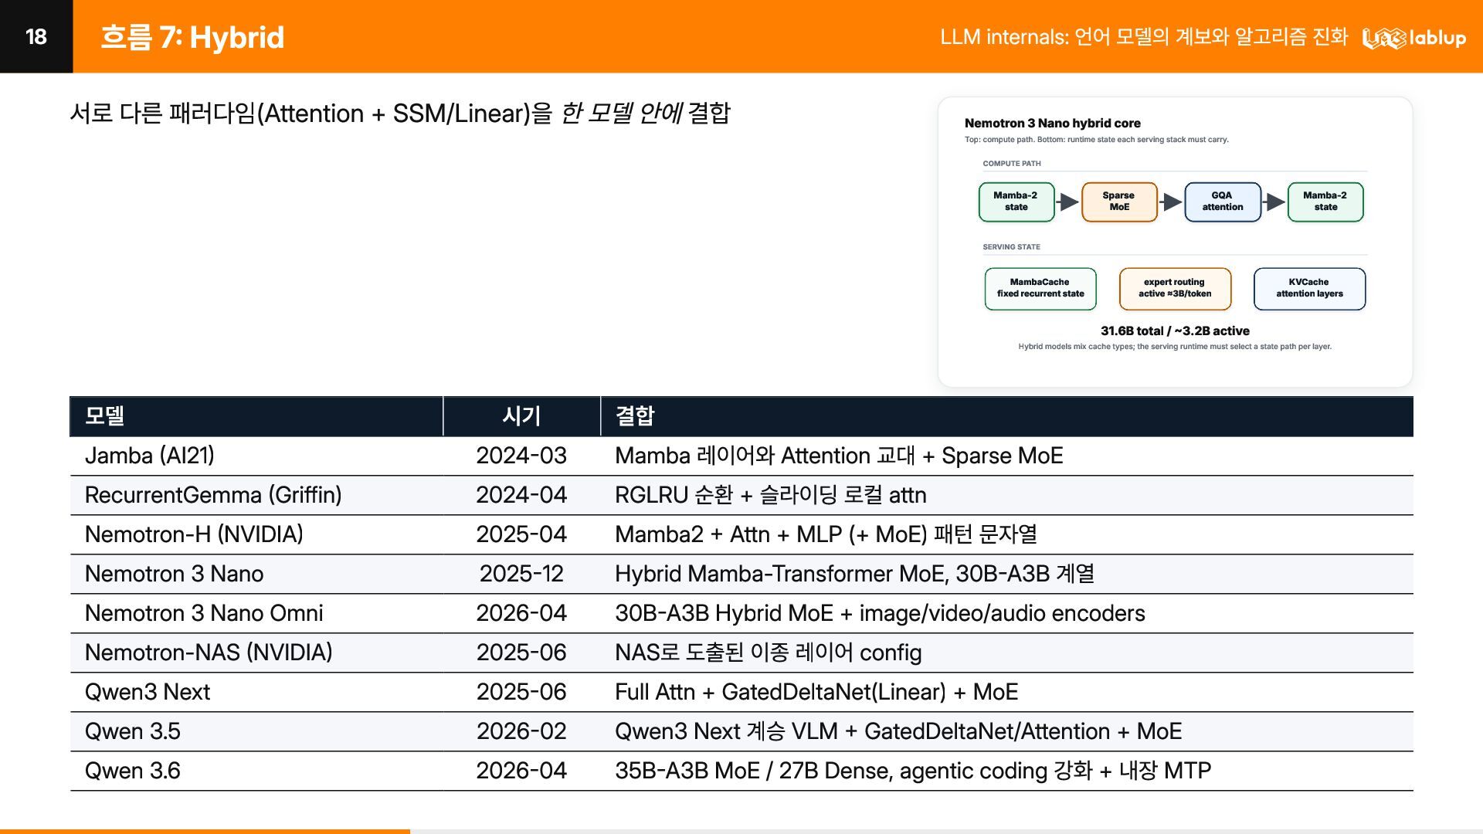
Task: Click the 'Sparse MoE' box in the diagram
Action: (x=1119, y=202)
